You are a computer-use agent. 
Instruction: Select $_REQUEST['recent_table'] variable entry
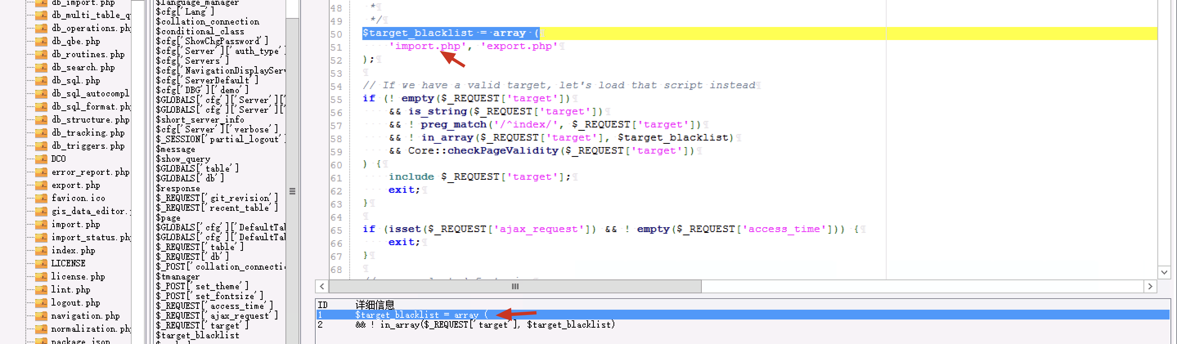click(x=217, y=208)
